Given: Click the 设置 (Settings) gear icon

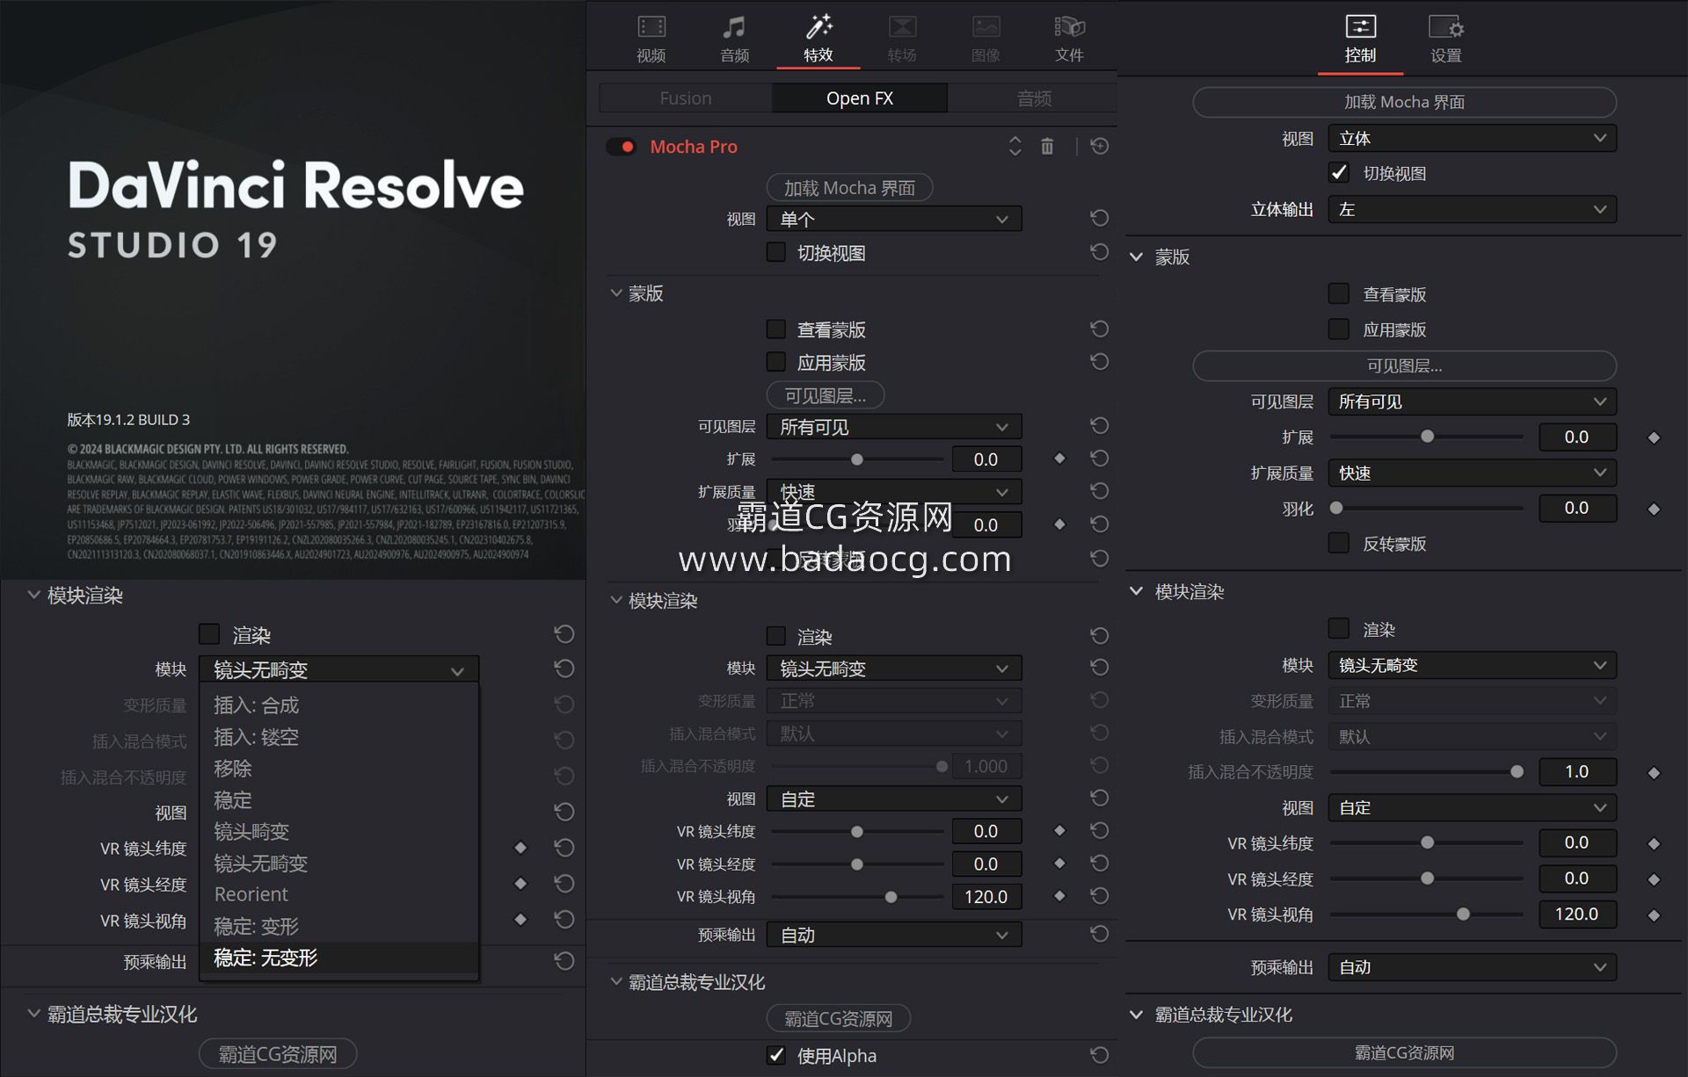Looking at the screenshot, I should pos(1445,29).
